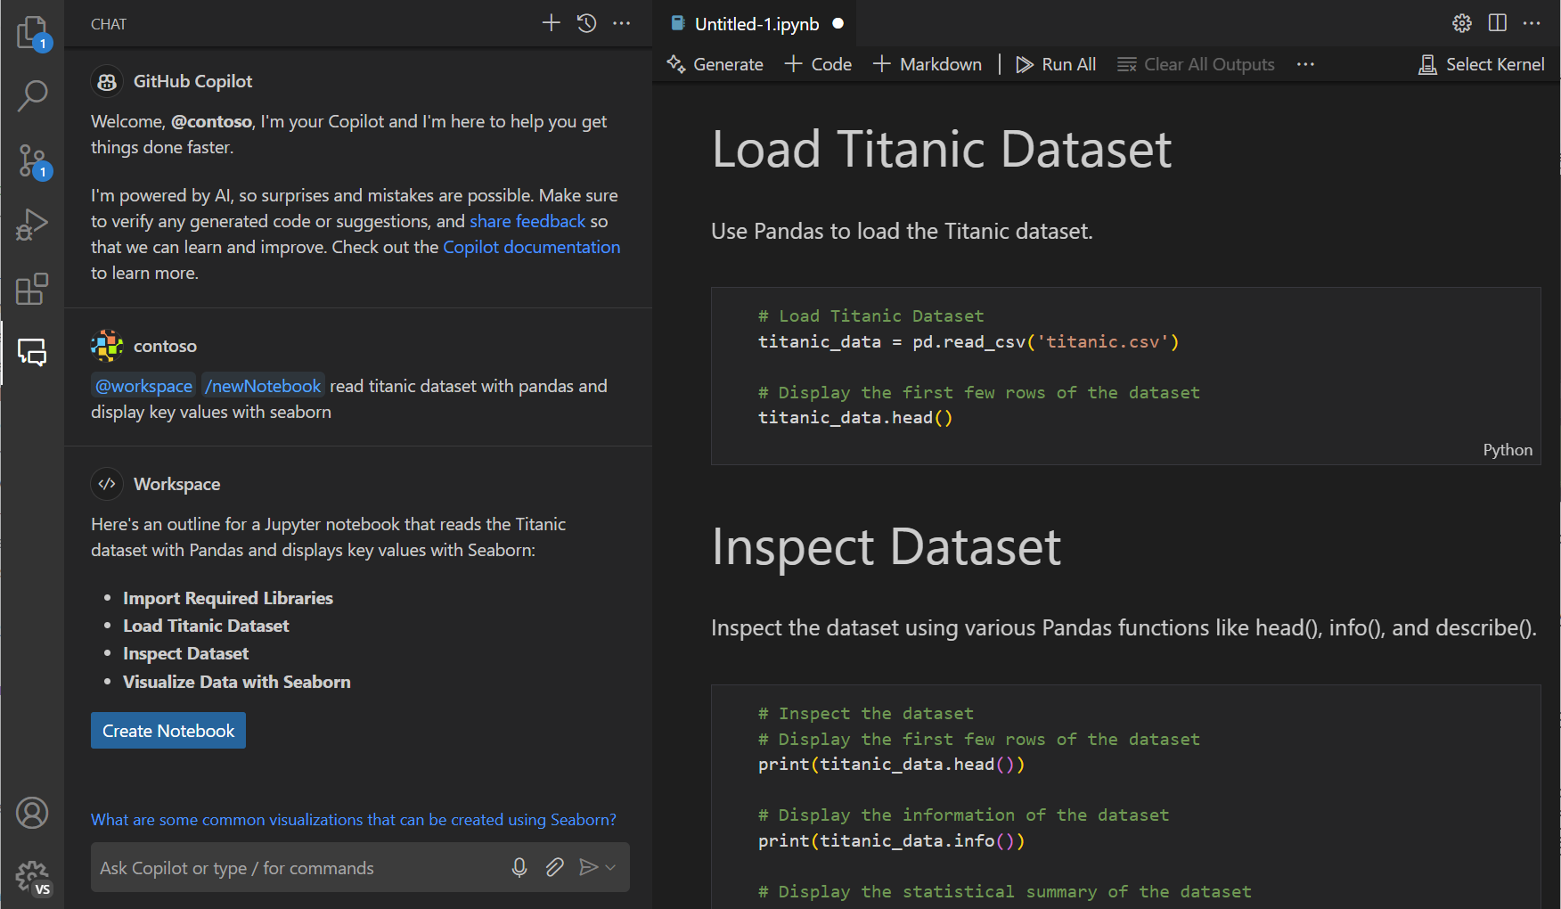
Task: Click the CHAT panel title
Action: (109, 24)
